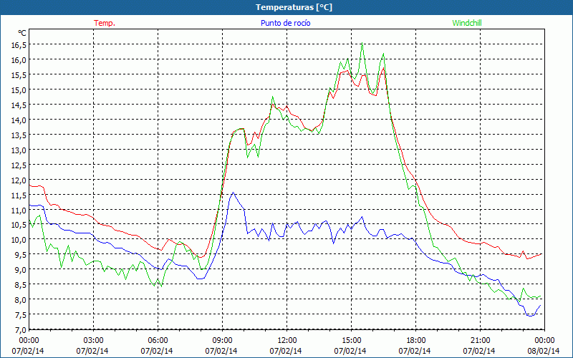Click the '15,0' y-axis value
The image size is (573, 358).
click(19, 89)
